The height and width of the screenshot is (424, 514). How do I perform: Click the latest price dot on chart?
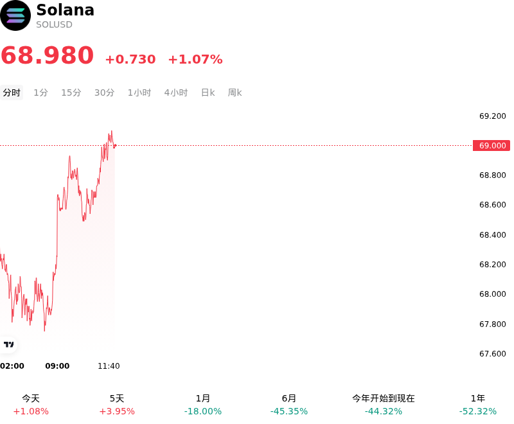[x=115, y=145]
